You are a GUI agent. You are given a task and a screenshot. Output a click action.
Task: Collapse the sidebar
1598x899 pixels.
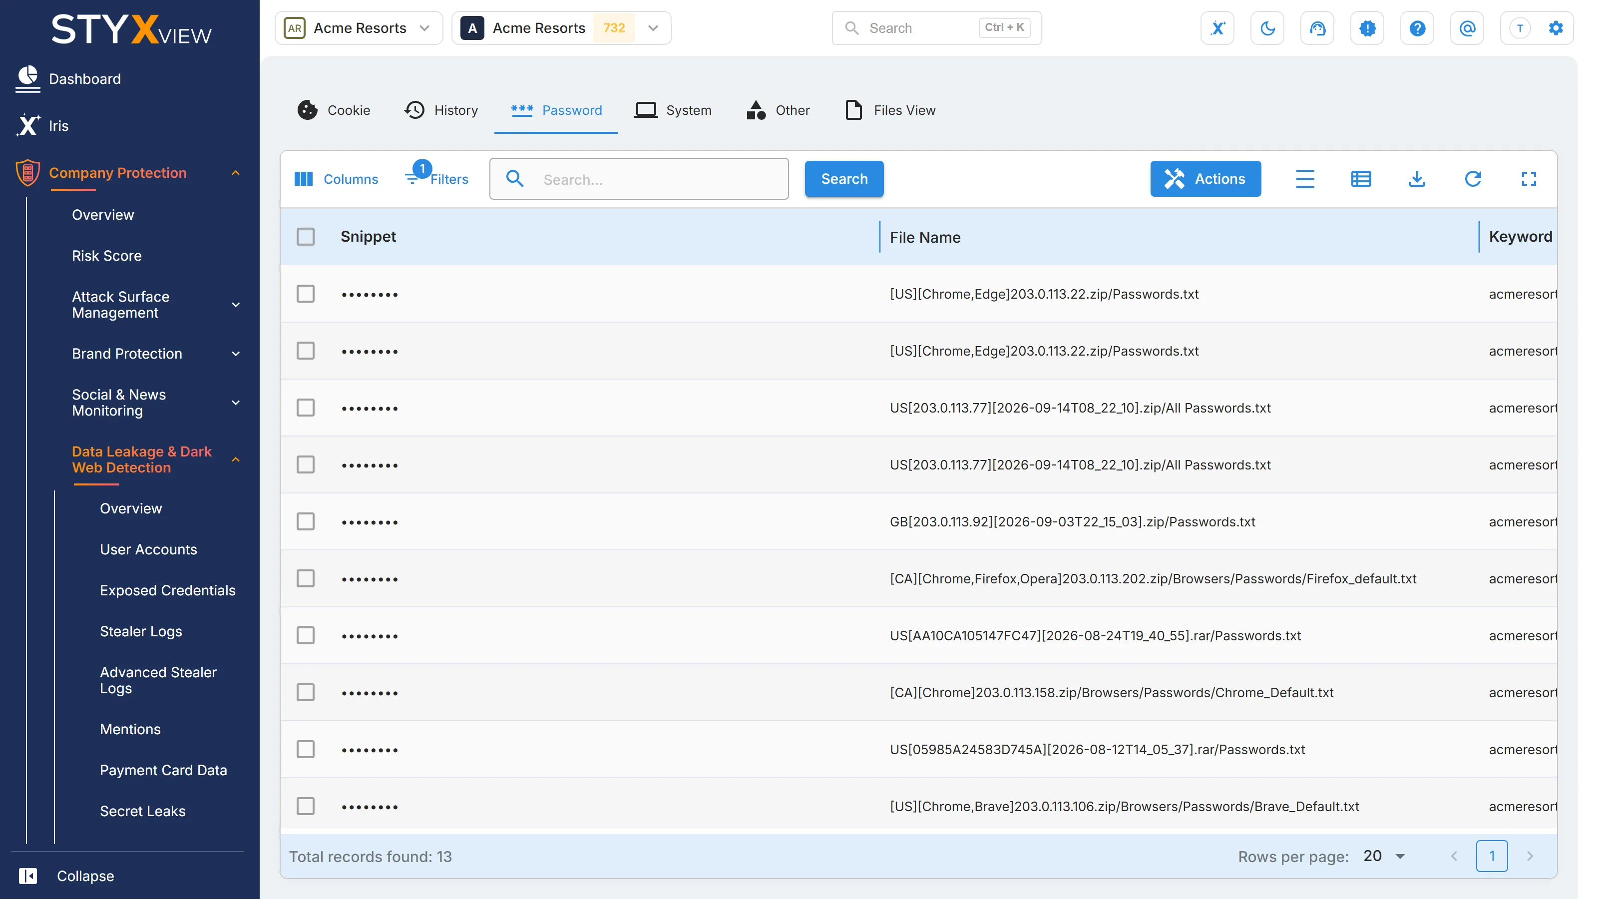(x=66, y=876)
